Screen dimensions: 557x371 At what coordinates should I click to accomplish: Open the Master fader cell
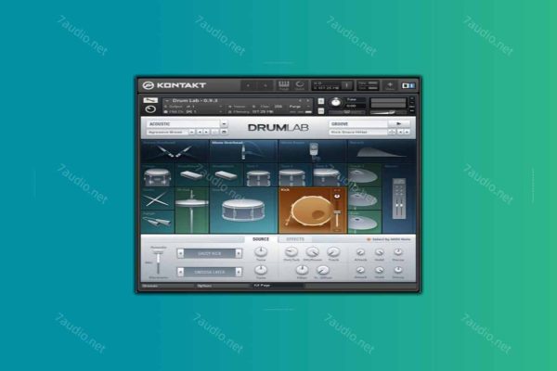[x=399, y=198]
